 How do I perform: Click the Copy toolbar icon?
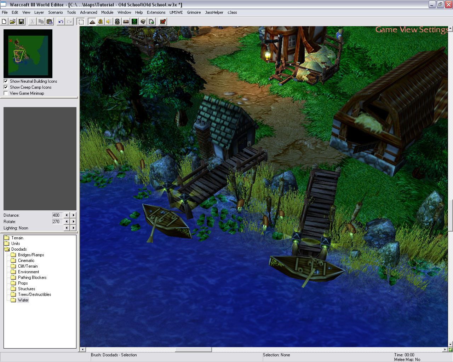41,22
